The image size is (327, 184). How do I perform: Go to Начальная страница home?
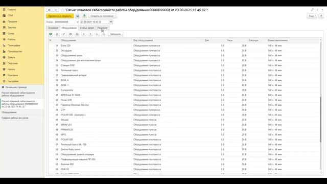coord(16,87)
